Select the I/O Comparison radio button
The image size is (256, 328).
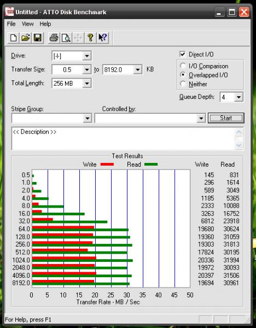pos(183,66)
